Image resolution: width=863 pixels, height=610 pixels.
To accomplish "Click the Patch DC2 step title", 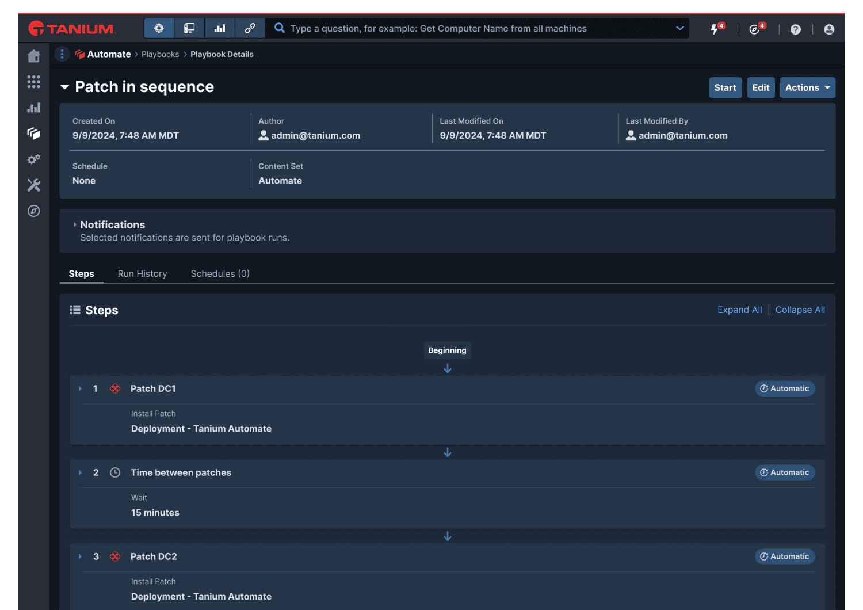I will 154,556.
